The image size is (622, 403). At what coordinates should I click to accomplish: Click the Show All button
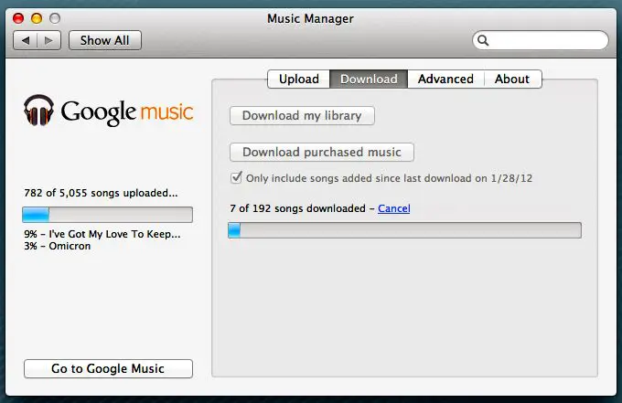point(104,40)
